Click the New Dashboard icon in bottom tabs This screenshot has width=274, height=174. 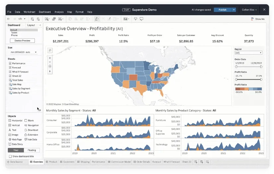pos(201,162)
